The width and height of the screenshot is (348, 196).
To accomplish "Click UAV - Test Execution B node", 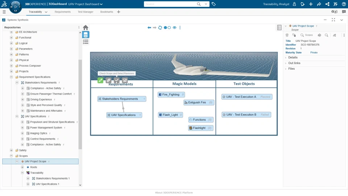I will (246, 115).
